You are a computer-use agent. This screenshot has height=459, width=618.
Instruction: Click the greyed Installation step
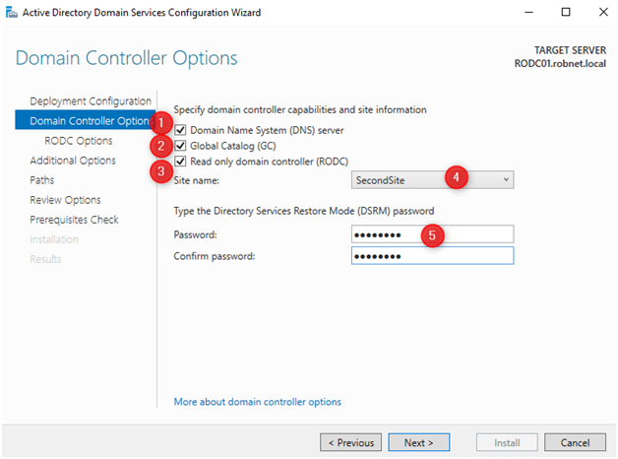54,239
